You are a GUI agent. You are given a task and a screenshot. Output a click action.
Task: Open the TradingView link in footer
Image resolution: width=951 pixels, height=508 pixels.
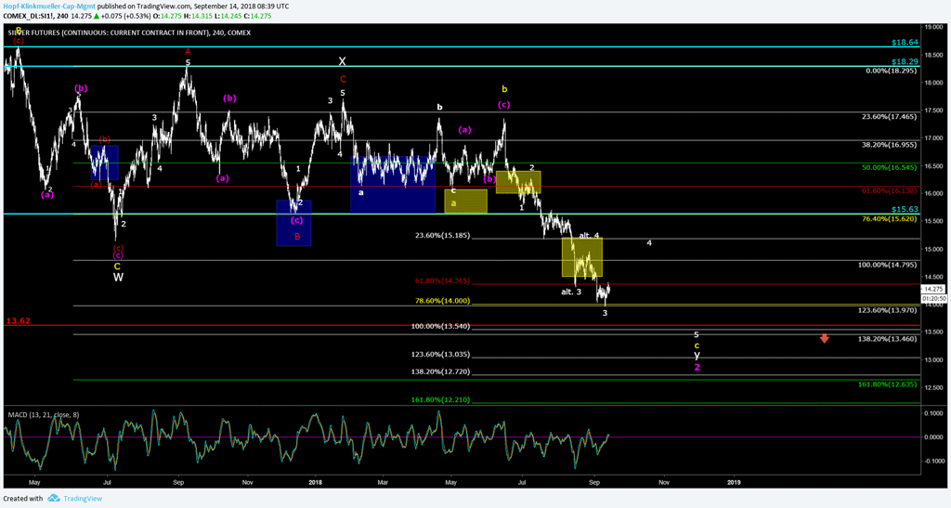[83, 499]
